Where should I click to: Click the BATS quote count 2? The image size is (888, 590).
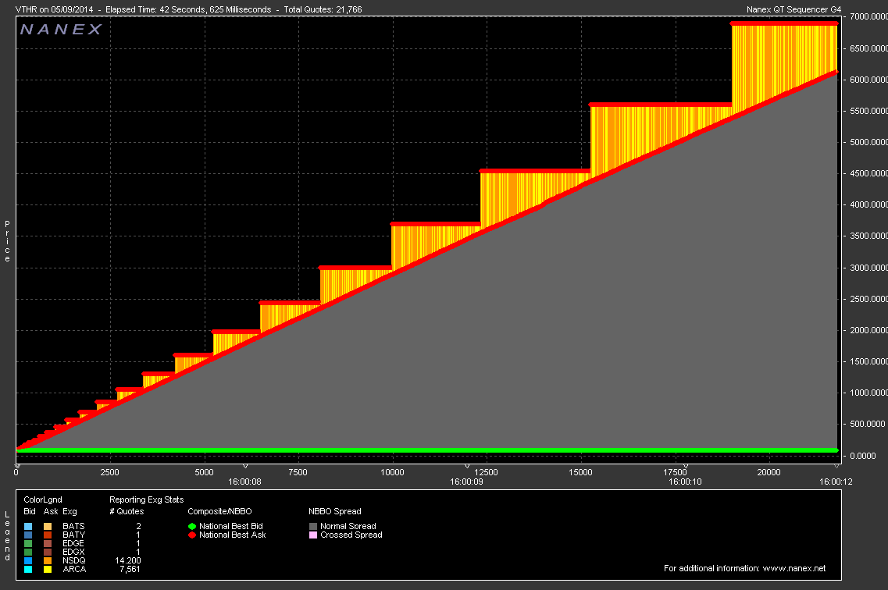(138, 526)
